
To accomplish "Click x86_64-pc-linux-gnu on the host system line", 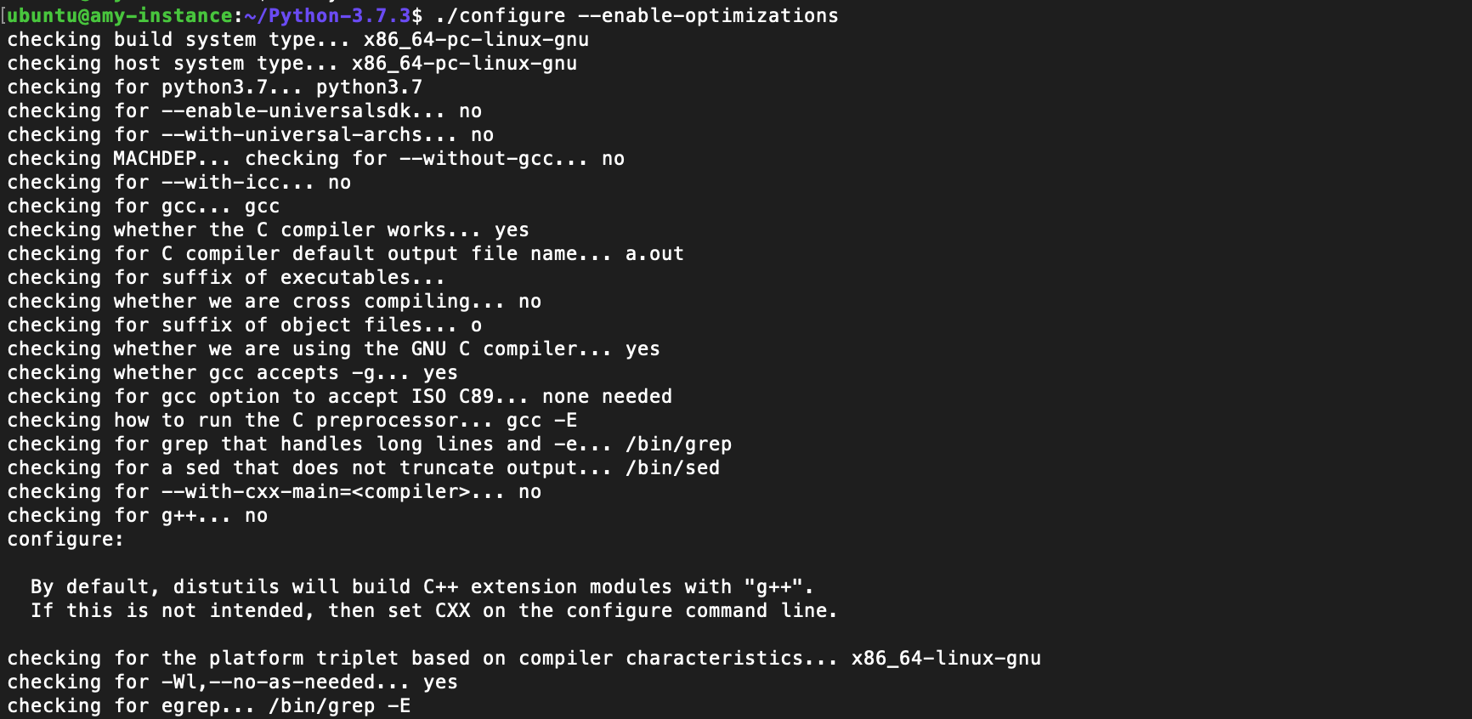I will tap(464, 63).
